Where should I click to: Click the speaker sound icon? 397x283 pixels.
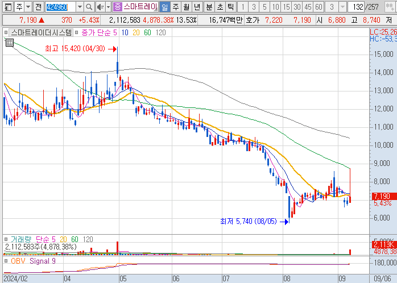[100, 7]
